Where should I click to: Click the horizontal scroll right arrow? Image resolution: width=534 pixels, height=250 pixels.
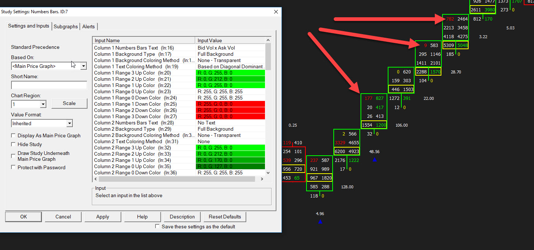coord(262,179)
